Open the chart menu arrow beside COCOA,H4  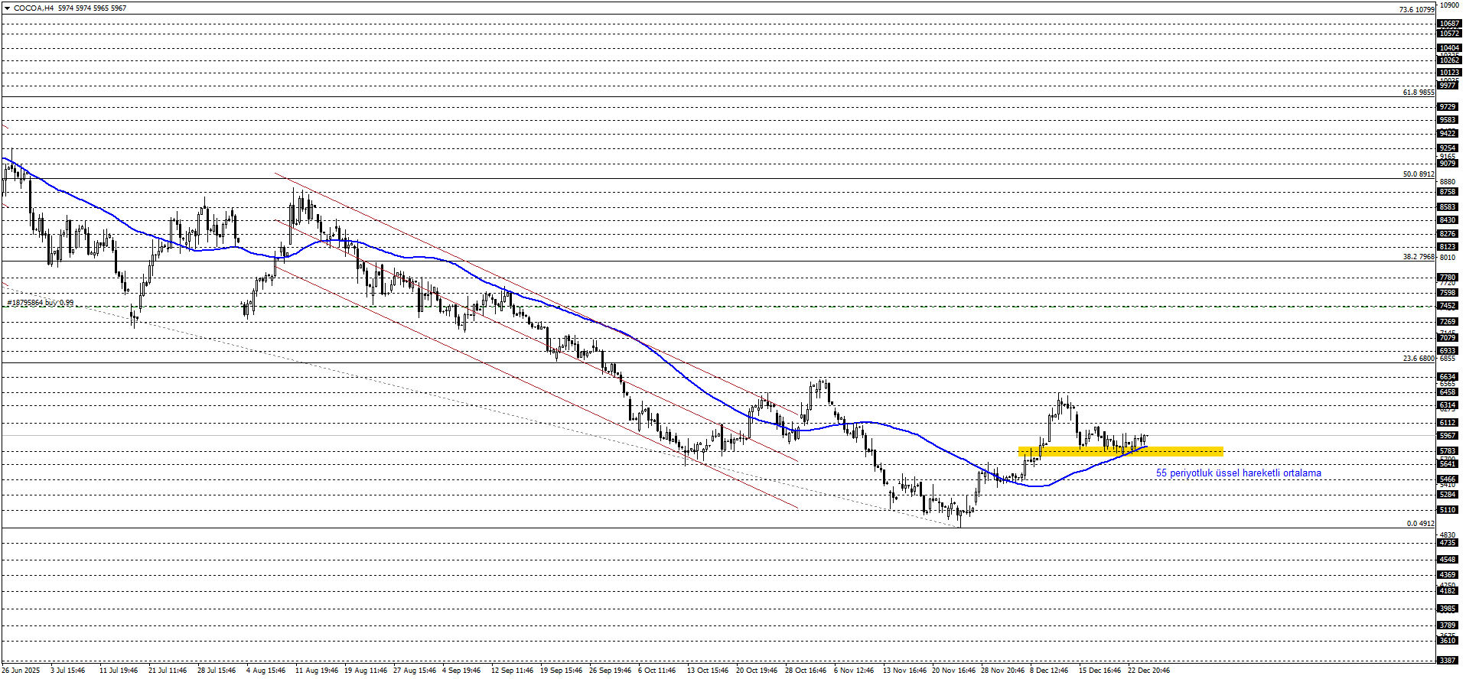pos(7,8)
